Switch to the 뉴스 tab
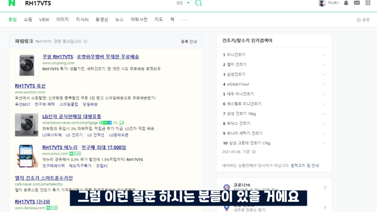The image size is (377, 212). tap(119, 19)
